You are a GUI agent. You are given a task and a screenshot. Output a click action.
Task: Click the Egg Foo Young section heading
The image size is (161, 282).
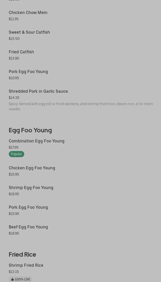(x=30, y=130)
